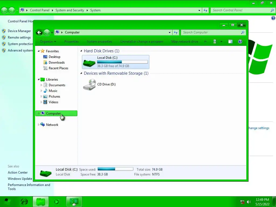This screenshot has width=276, height=207.
Task: Click the Space used bar in details pane
Action: [115, 169]
